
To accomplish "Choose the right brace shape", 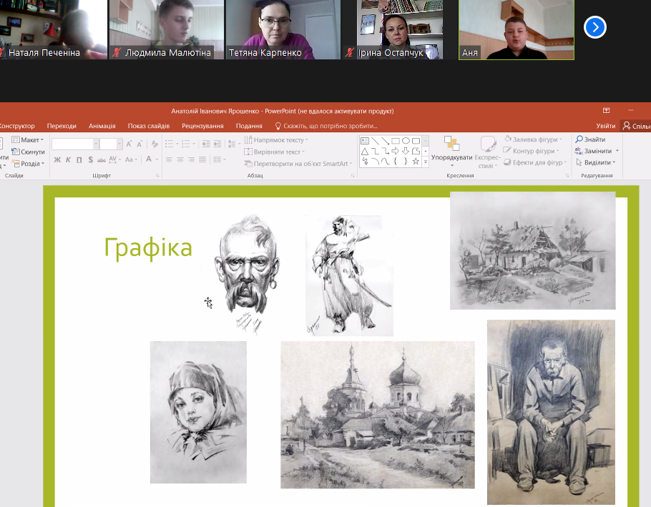I will 406,162.
